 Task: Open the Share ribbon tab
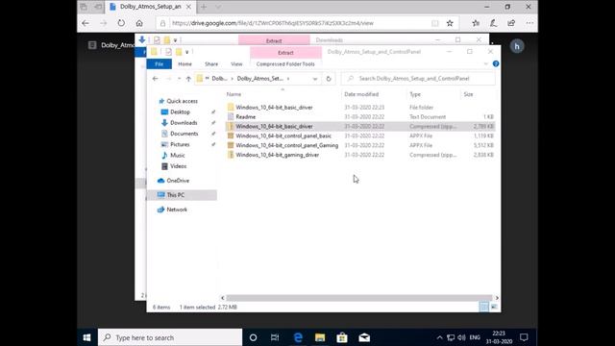point(211,64)
